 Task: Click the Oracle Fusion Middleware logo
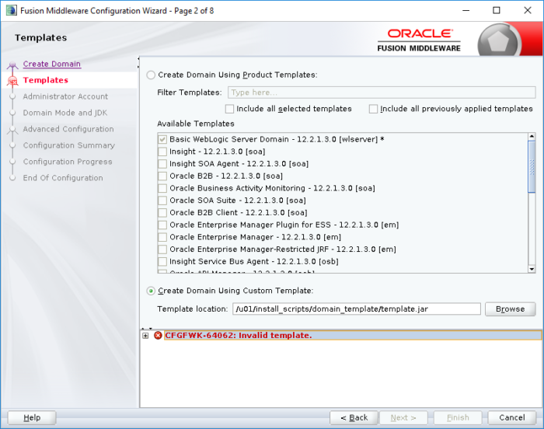pos(419,40)
